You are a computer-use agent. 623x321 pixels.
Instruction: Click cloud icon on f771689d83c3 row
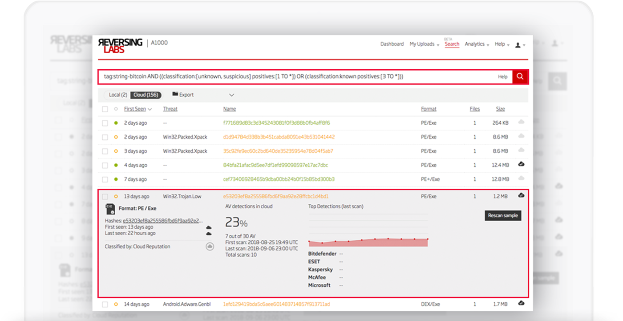pos(521,122)
